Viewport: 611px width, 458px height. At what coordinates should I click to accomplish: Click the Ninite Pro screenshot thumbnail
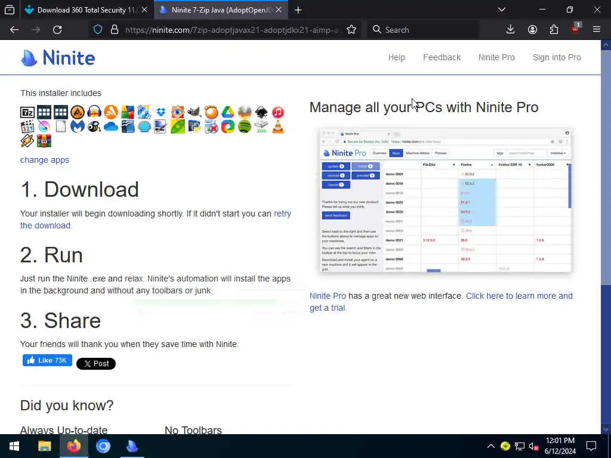[445, 200]
